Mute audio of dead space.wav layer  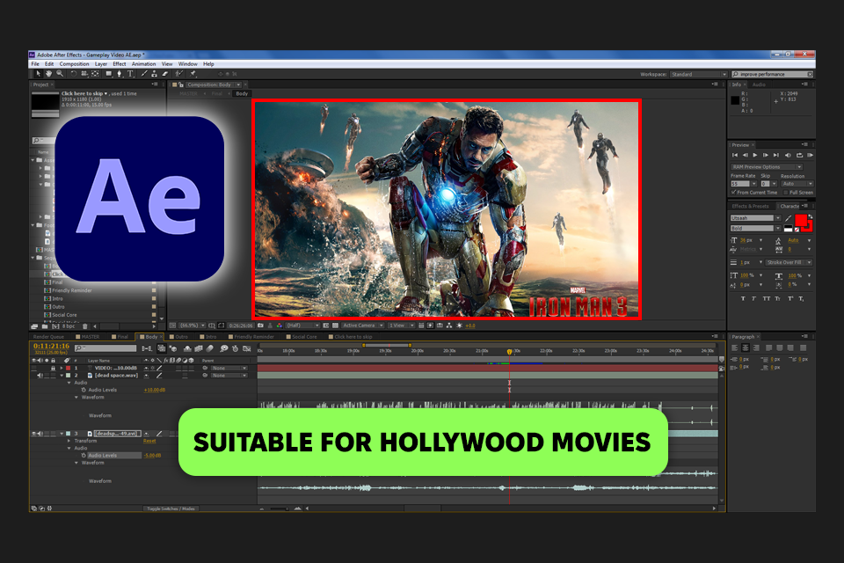click(x=40, y=376)
